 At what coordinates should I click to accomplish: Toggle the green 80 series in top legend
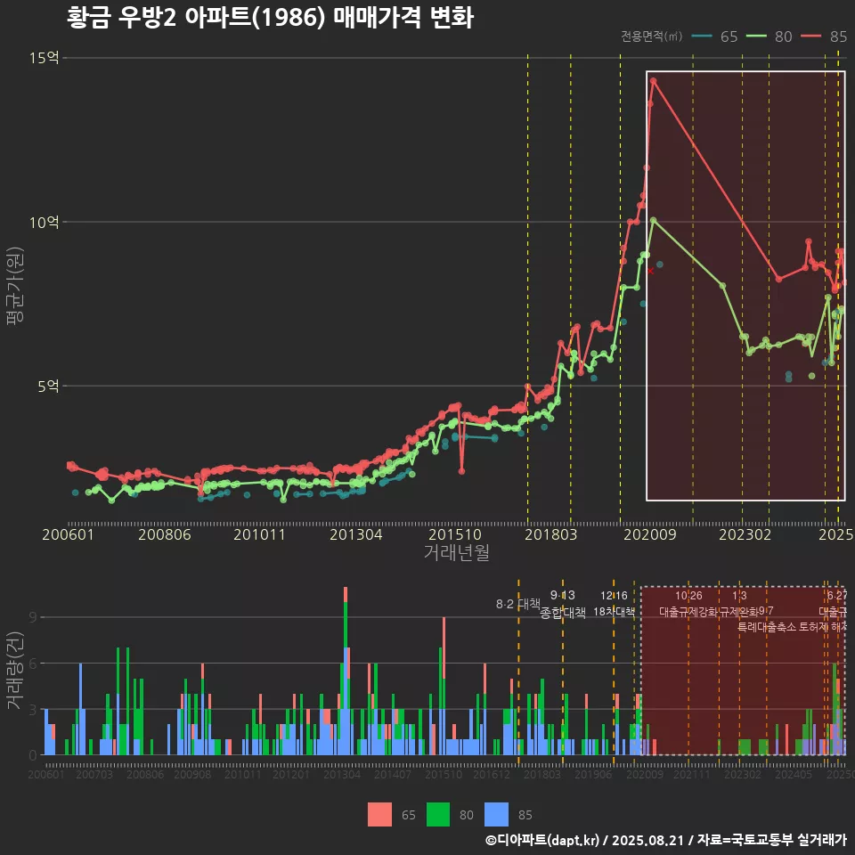(769, 37)
